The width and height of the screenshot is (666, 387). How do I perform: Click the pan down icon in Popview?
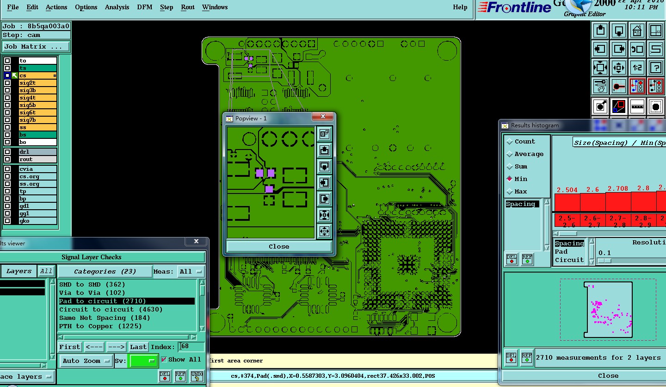(324, 166)
